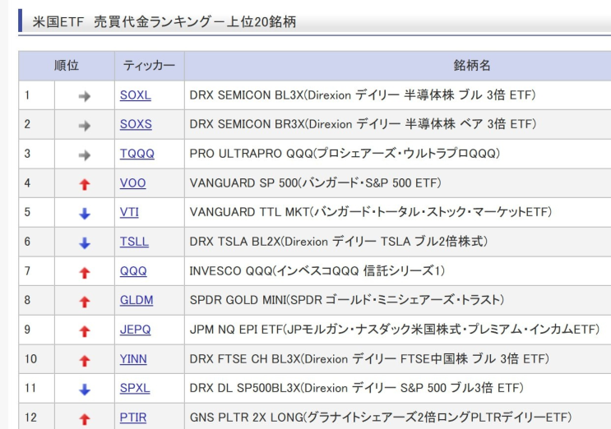This screenshot has width=611, height=429.
Task: Open the VOO ticker link
Action: coord(132,183)
